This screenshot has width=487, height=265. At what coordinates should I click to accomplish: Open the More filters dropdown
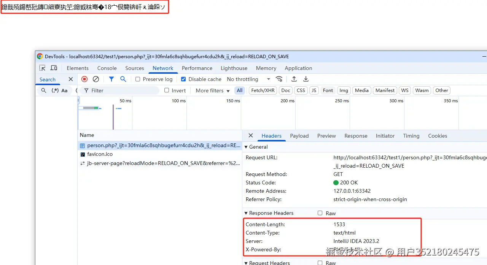213,90
